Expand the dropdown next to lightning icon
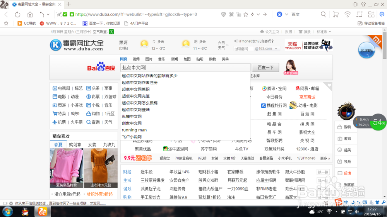387x217 pixels. [x=259, y=15]
